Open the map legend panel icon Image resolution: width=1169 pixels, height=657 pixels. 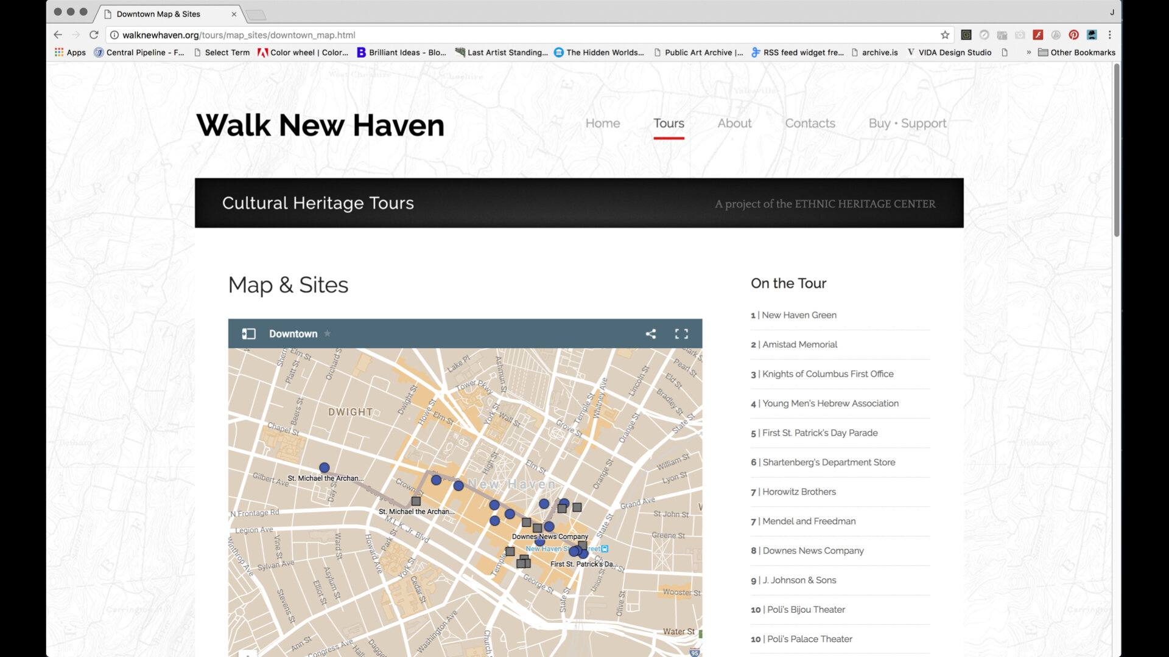coord(248,334)
